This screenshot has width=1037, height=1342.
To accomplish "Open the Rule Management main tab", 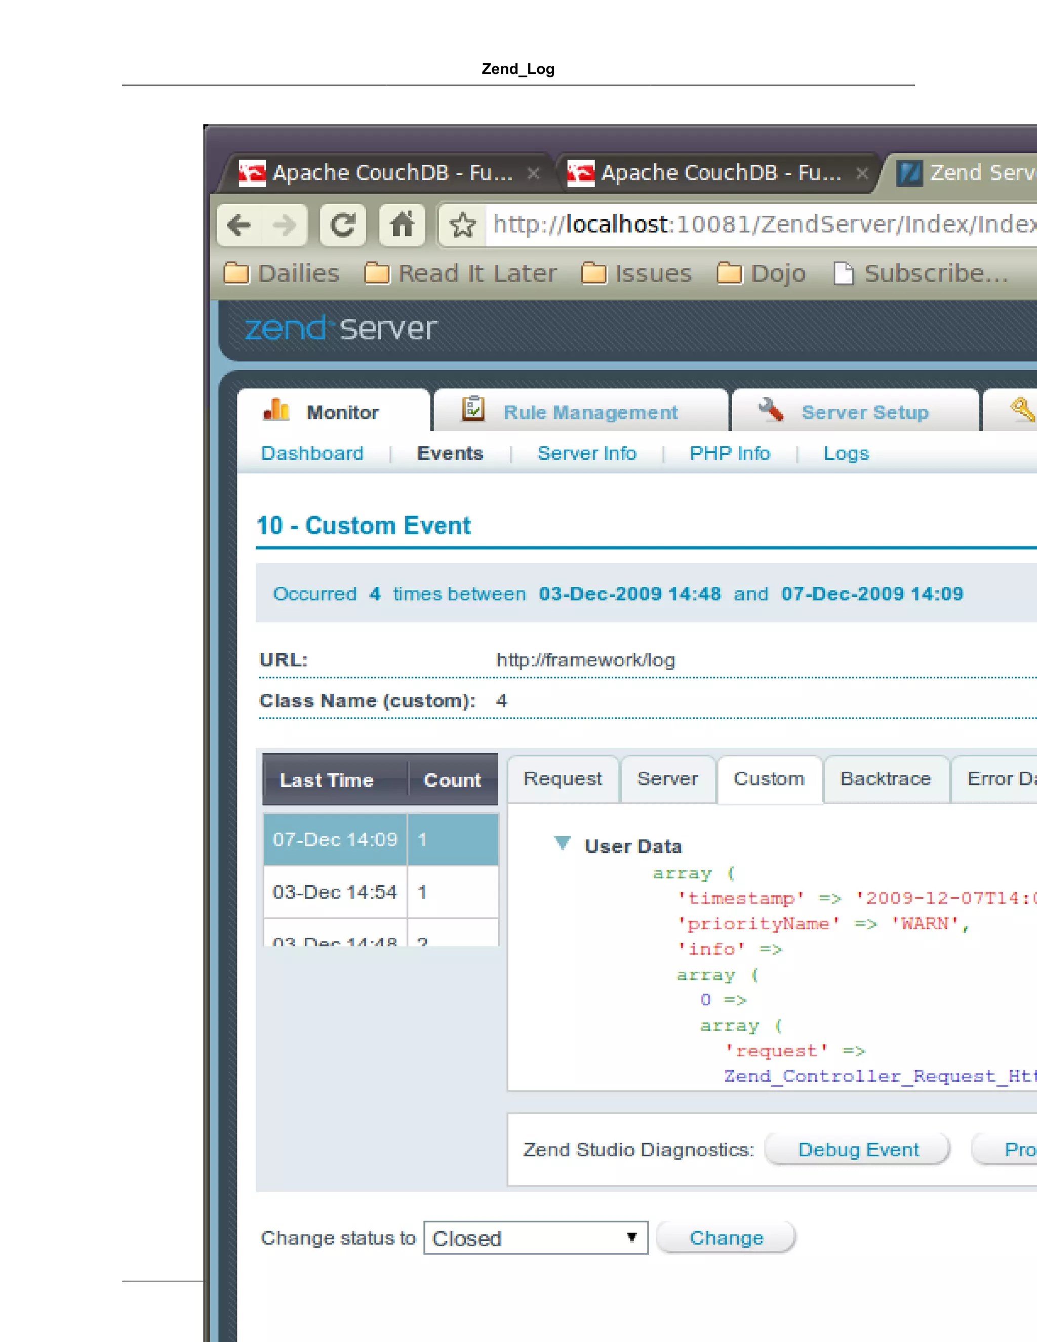I will coord(581,411).
